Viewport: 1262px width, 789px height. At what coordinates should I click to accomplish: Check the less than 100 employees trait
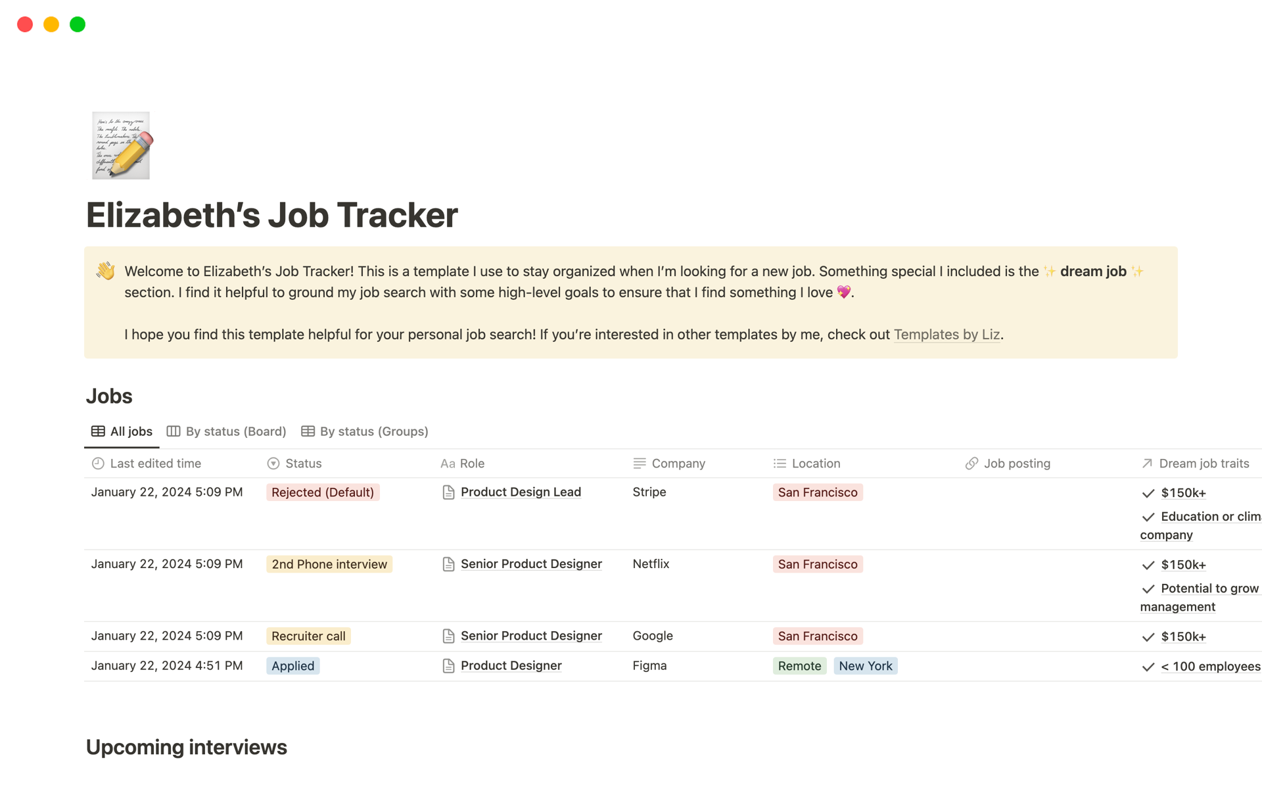tap(1146, 666)
